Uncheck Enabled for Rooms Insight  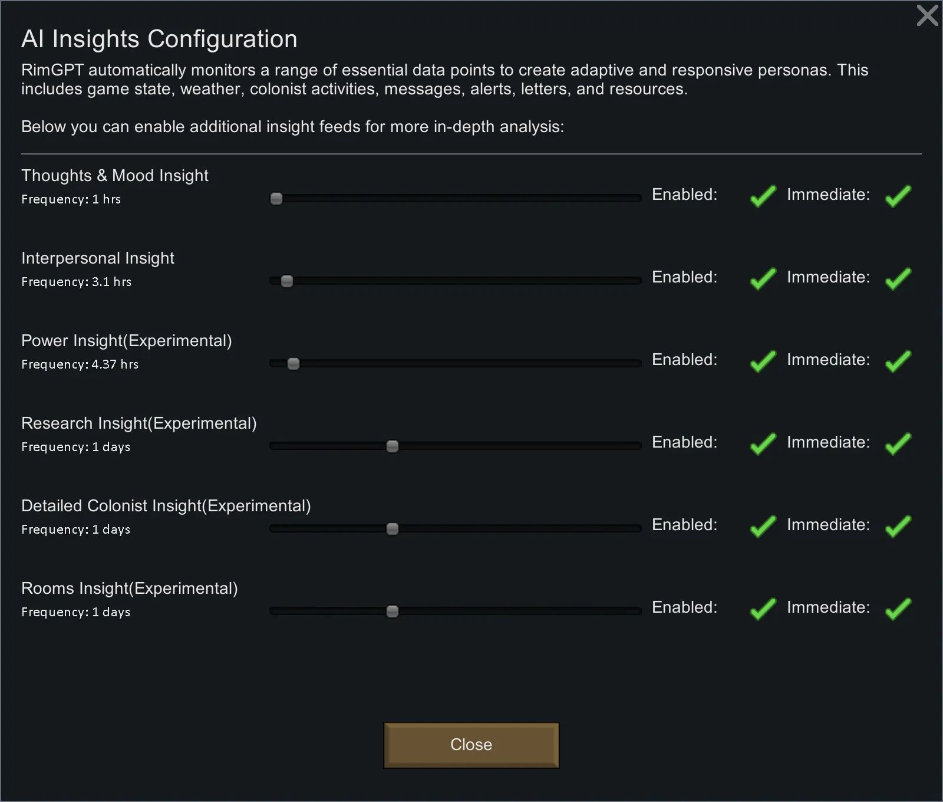pos(763,609)
